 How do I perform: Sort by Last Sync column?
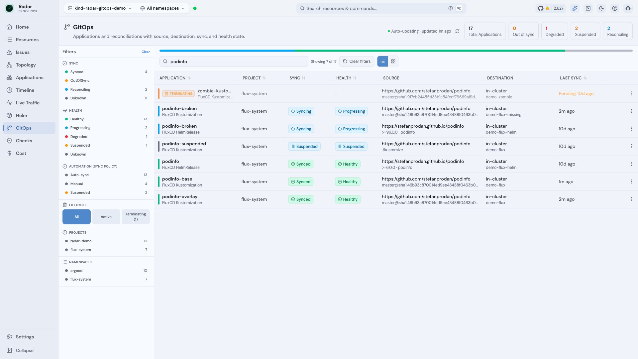[x=573, y=78]
